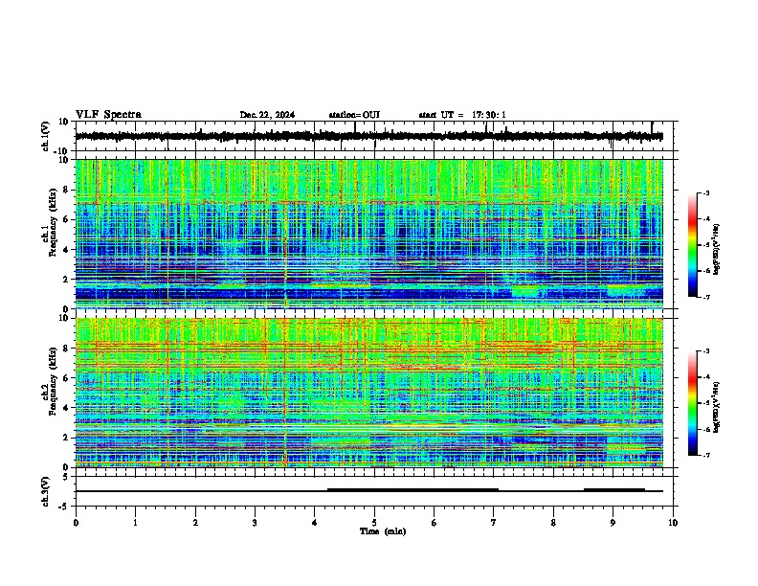
Task: Click the ch.2 "Frequency (kHz)" axis label
Action: (x=53, y=381)
